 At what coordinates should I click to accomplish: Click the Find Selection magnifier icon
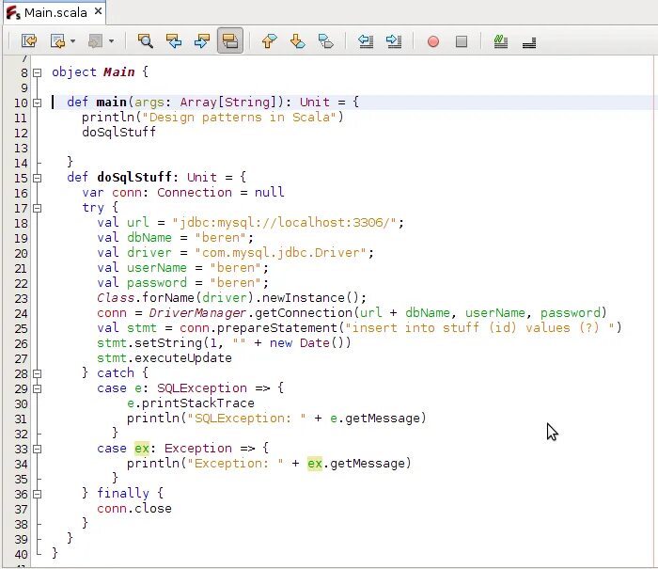(x=145, y=41)
